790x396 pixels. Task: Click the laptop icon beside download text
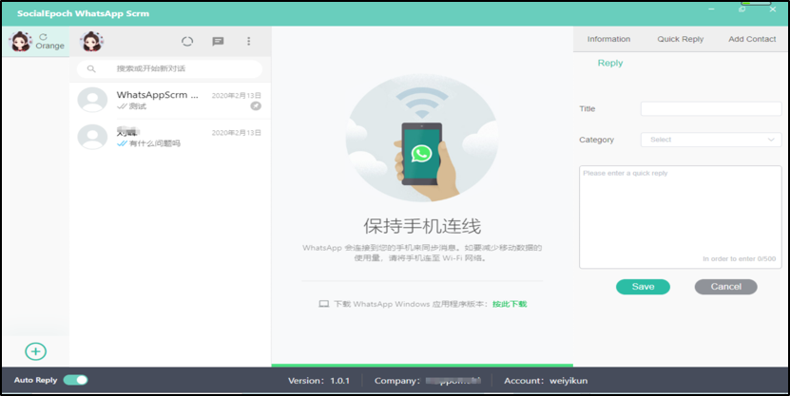[x=324, y=304]
